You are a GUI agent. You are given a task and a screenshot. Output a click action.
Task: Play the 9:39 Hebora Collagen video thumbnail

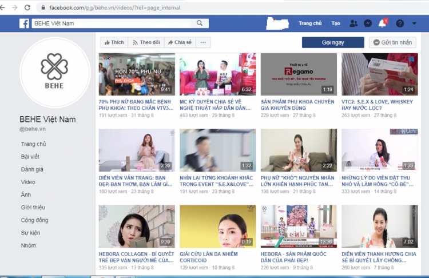pos(137,227)
